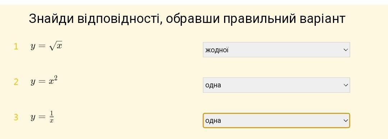Click the yellow number 2 label
Screen dimensions: 388x139
pos(16,82)
